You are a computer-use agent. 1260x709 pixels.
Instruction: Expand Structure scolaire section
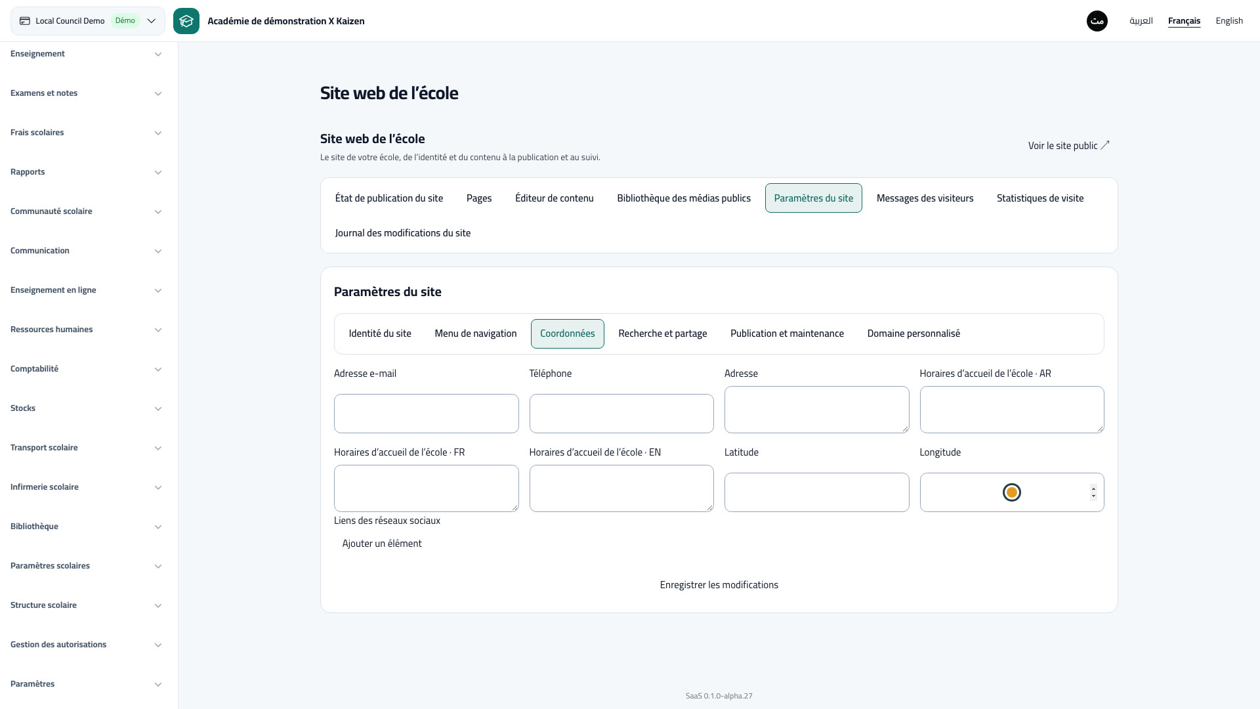[x=86, y=605]
